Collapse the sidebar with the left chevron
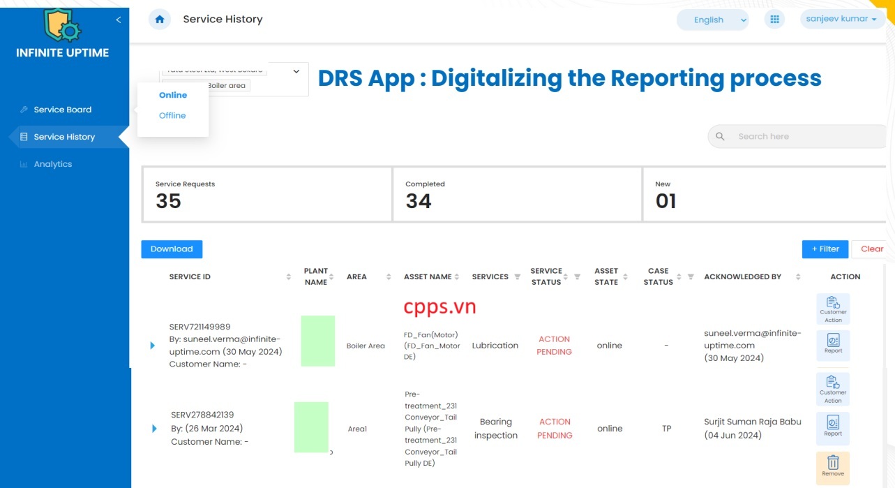895x488 pixels. (119, 20)
